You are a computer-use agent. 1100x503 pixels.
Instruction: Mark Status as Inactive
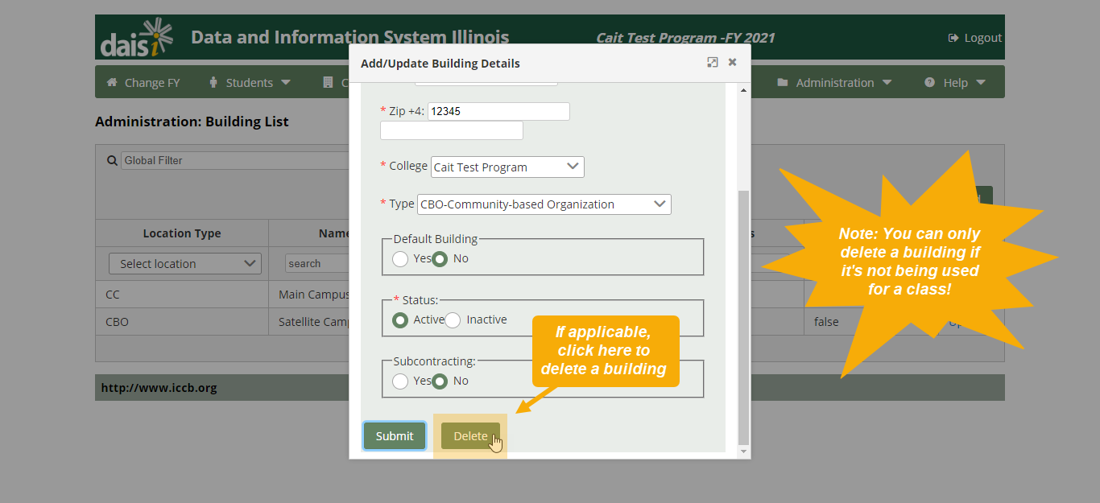point(451,319)
